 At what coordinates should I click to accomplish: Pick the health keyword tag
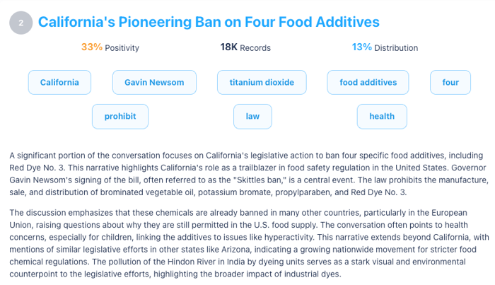(x=382, y=116)
